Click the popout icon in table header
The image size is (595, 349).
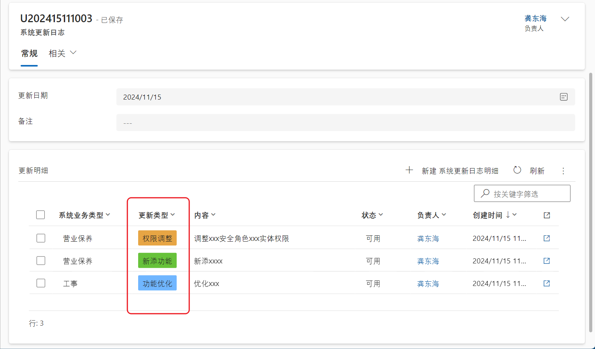pos(547,215)
